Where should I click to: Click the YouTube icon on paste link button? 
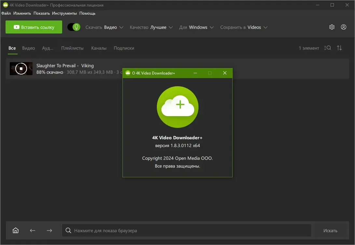(17, 27)
